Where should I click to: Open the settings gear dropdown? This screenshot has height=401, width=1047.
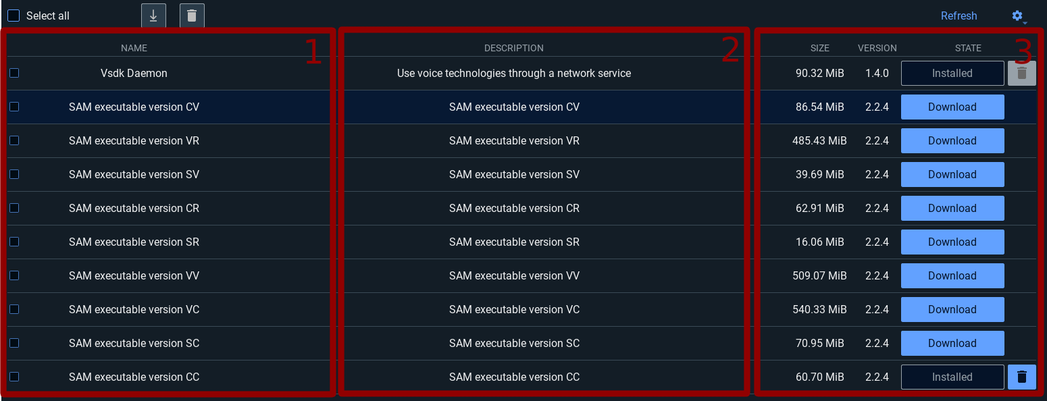click(1018, 16)
